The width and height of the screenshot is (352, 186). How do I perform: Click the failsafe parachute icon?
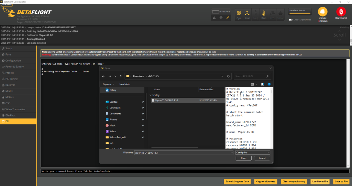[221, 18]
